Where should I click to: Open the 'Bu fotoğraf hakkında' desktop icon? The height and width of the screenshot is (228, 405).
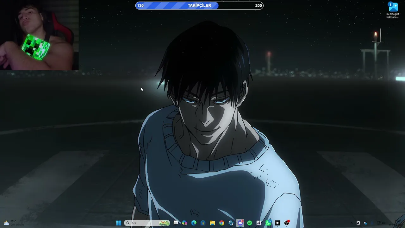coord(393,10)
